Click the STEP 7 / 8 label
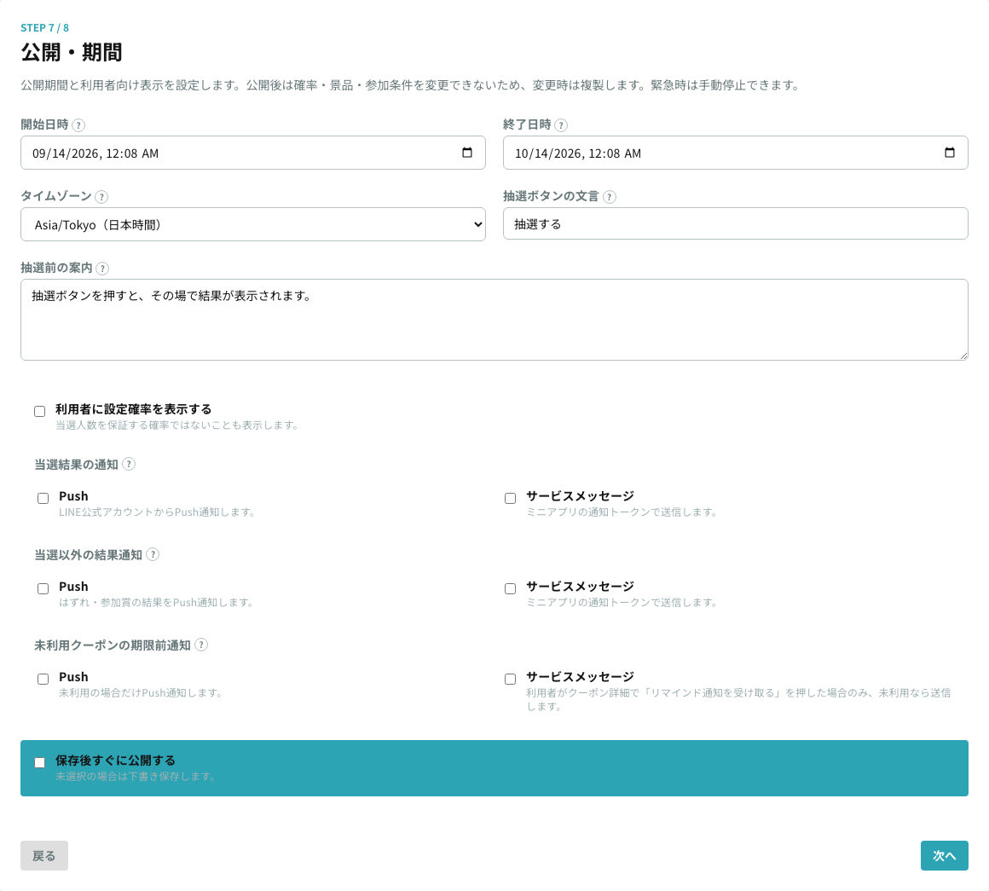 [45, 28]
